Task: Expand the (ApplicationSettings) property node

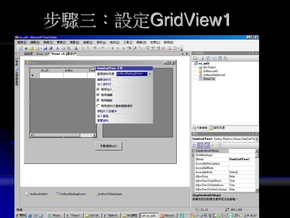Action: 193,151
